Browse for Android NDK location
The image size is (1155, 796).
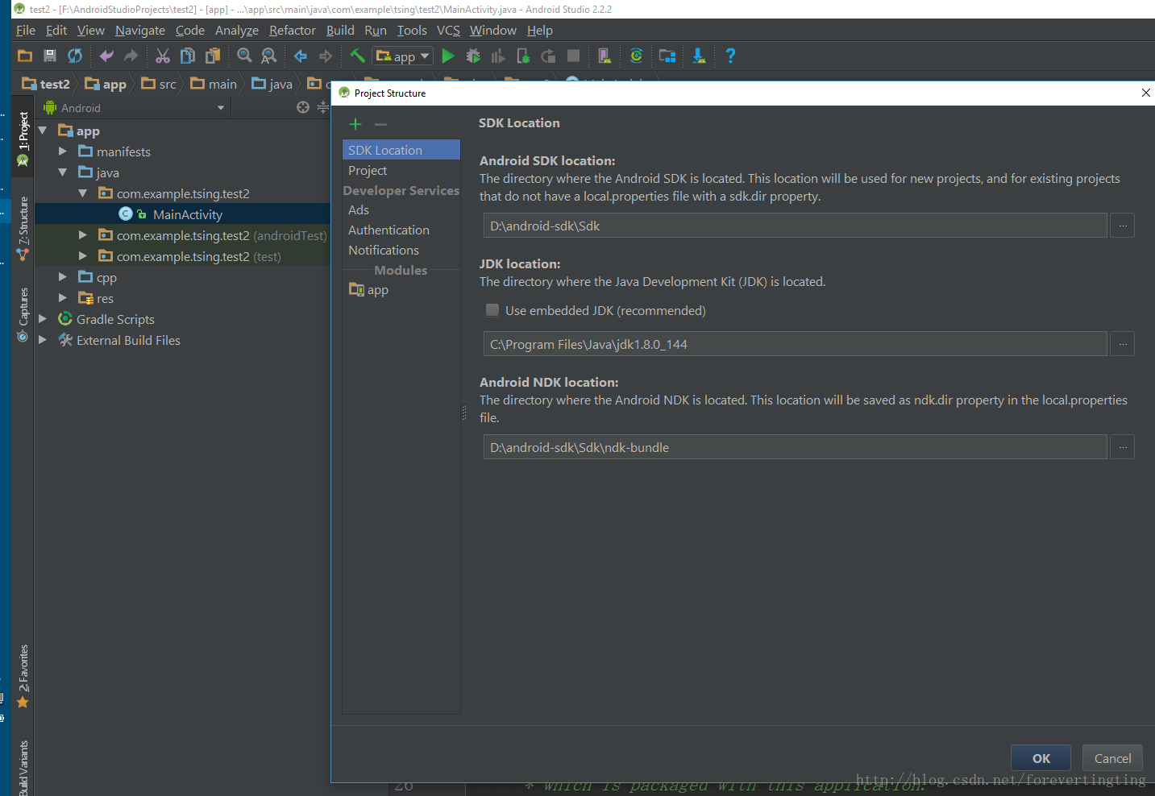(x=1122, y=447)
